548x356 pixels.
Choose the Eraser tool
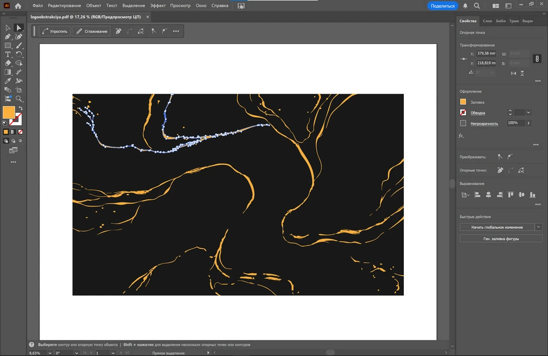point(8,63)
